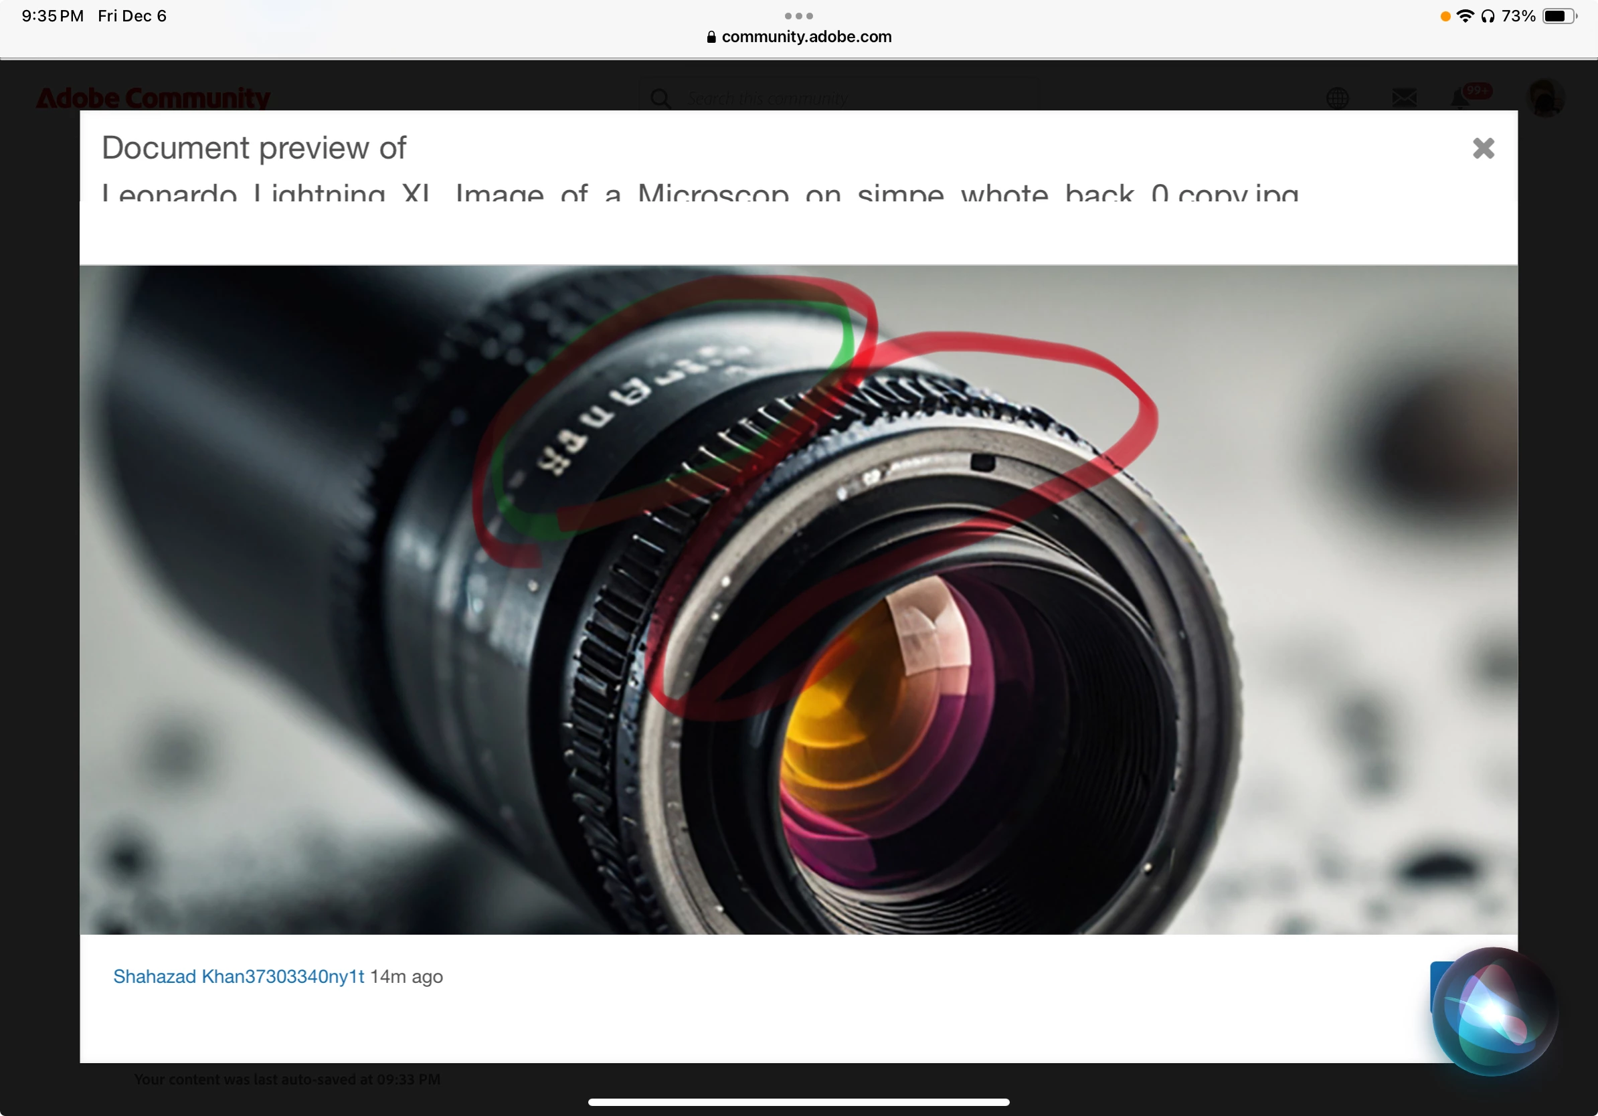Tap the padlock icon beside the URL
1598x1116 pixels.
(711, 37)
